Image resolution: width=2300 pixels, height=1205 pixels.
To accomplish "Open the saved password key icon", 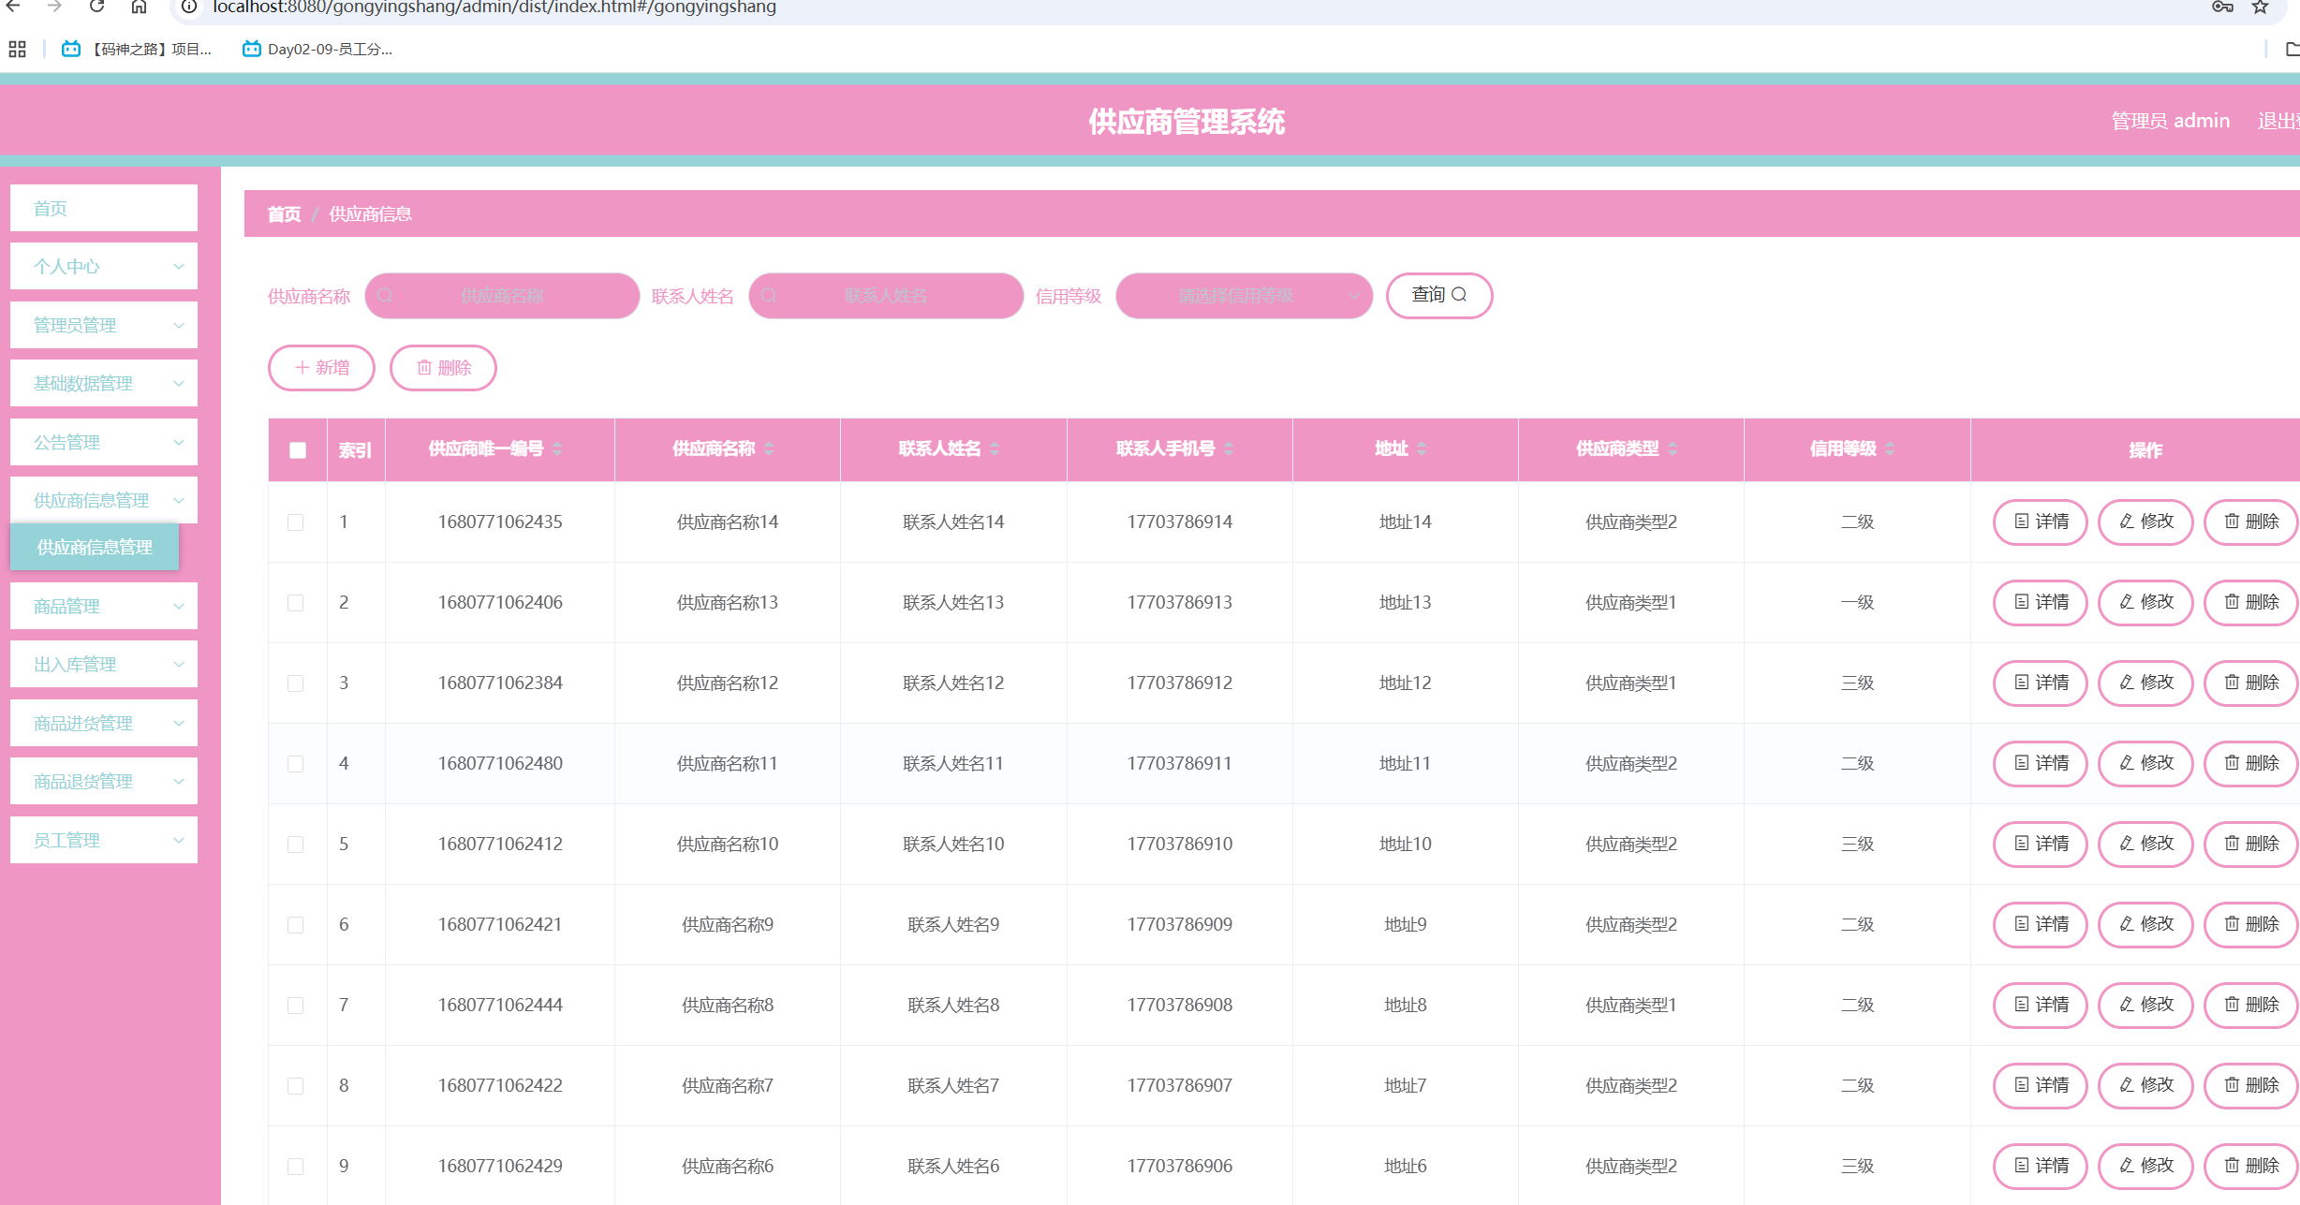I will click(x=2223, y=7).
